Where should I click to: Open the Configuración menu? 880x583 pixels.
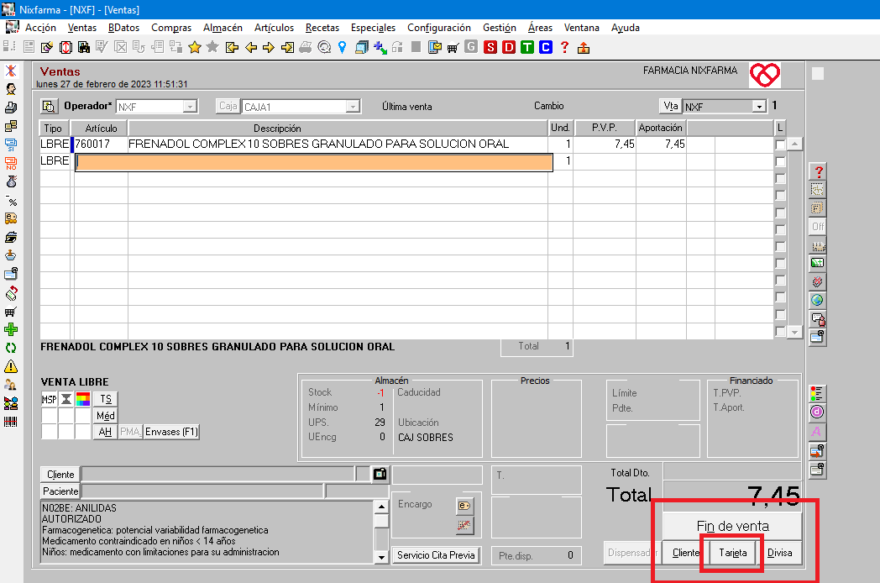439,28
